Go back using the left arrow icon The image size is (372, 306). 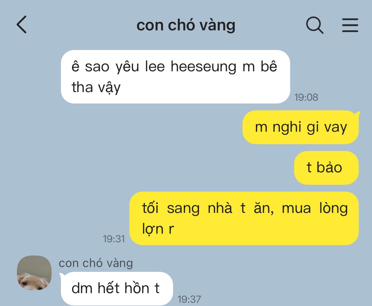21,24
